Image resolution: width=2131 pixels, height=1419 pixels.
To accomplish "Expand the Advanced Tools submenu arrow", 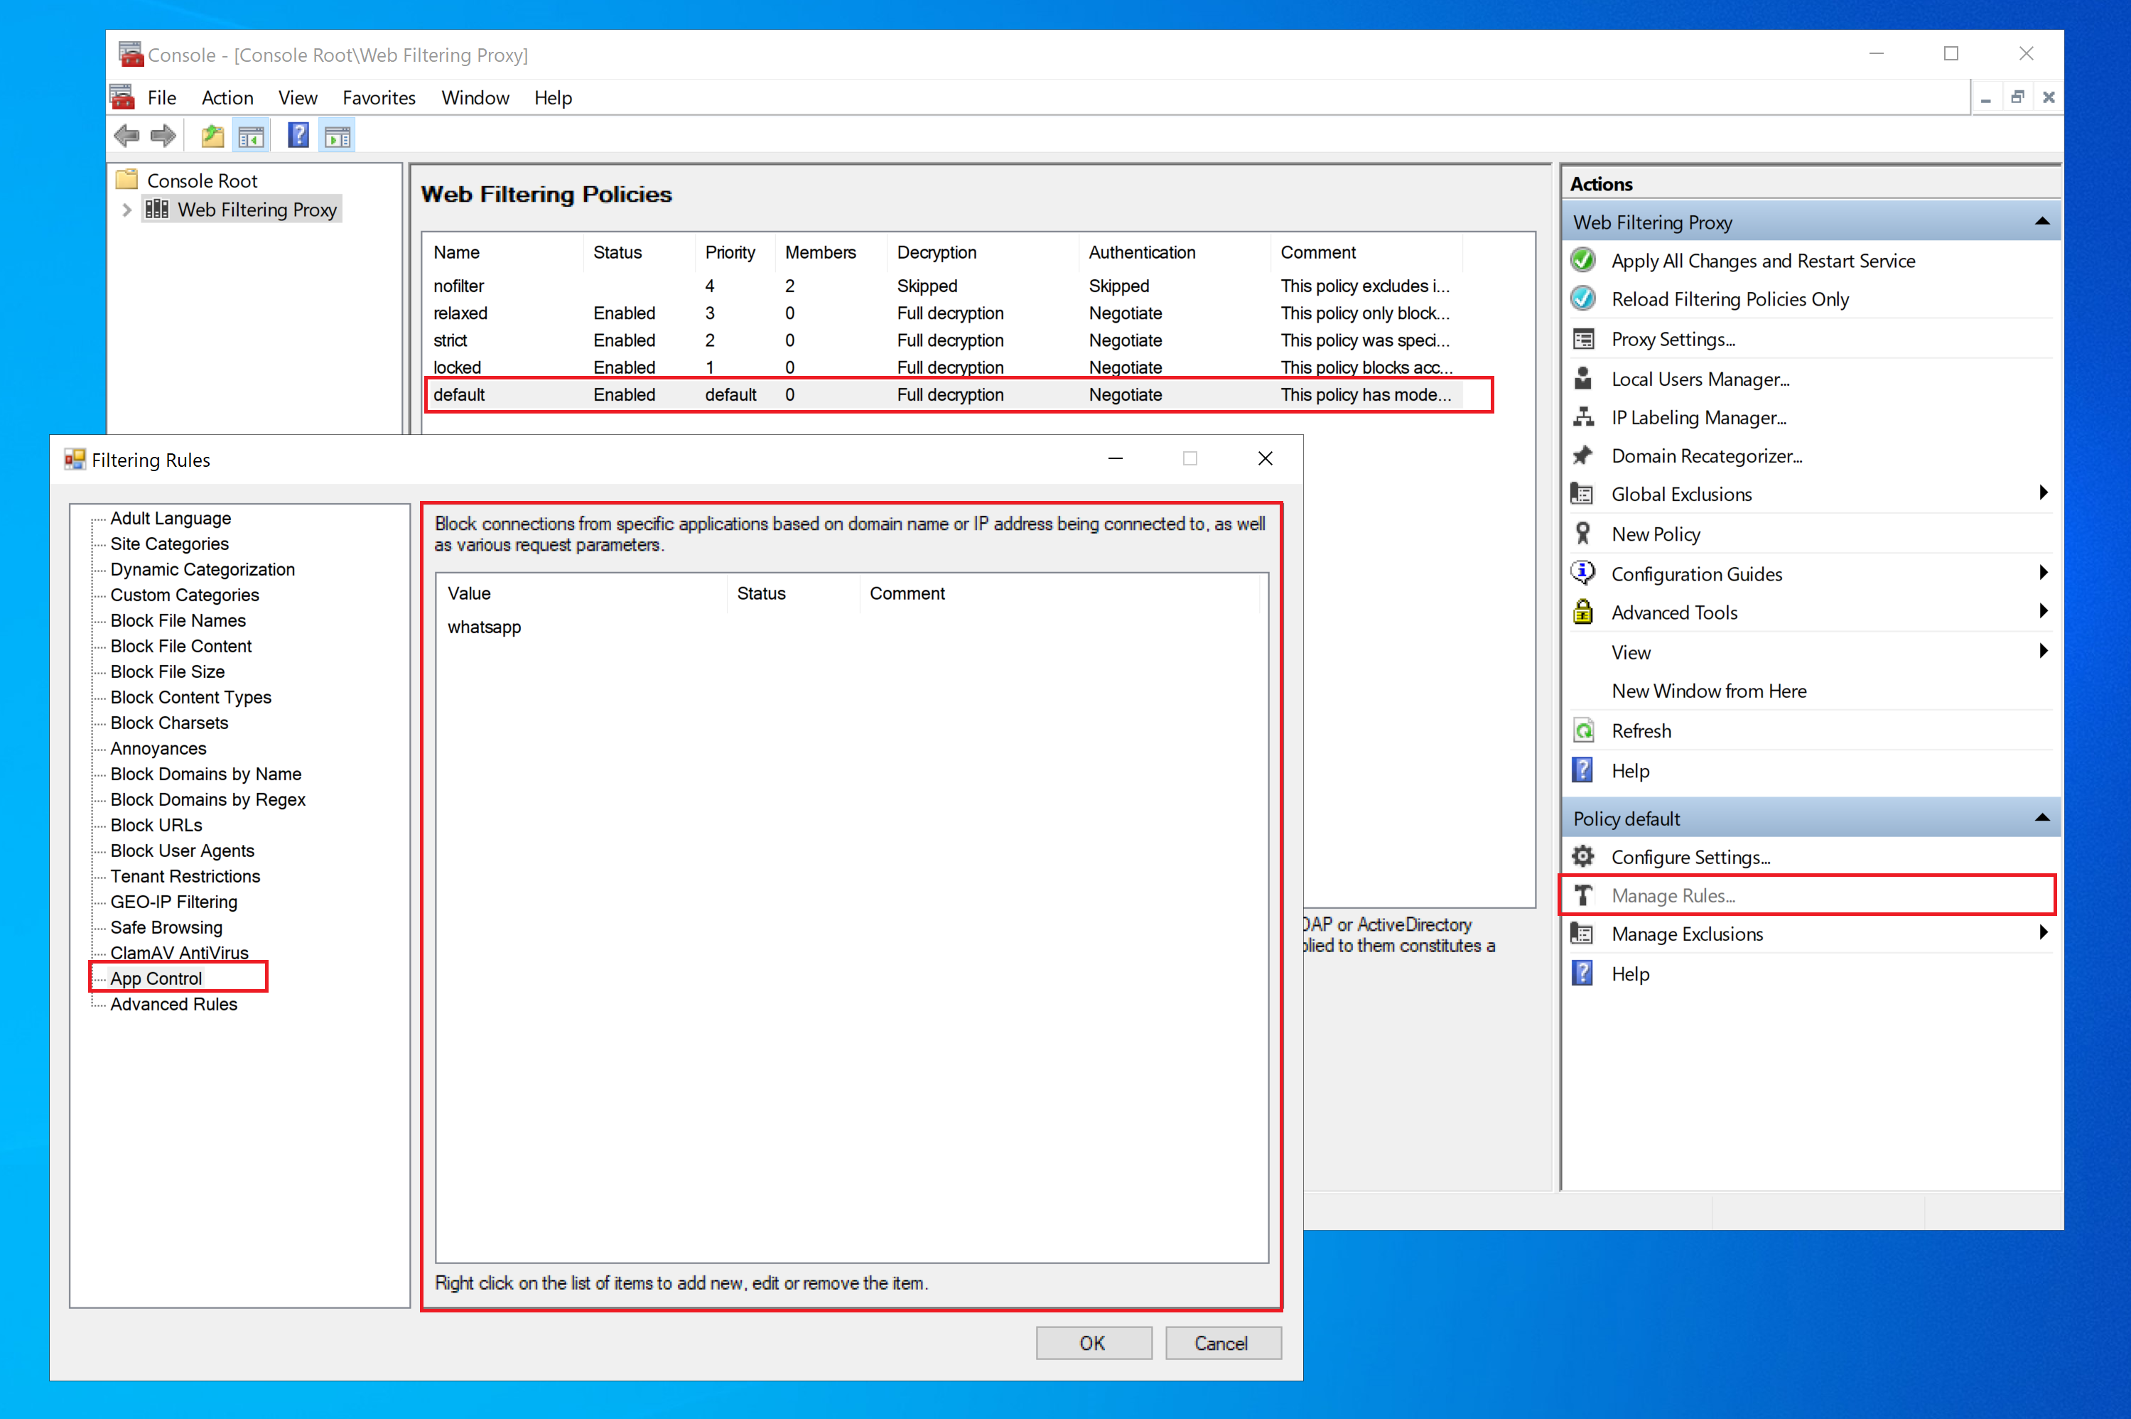I will (x=2043, y=612).
